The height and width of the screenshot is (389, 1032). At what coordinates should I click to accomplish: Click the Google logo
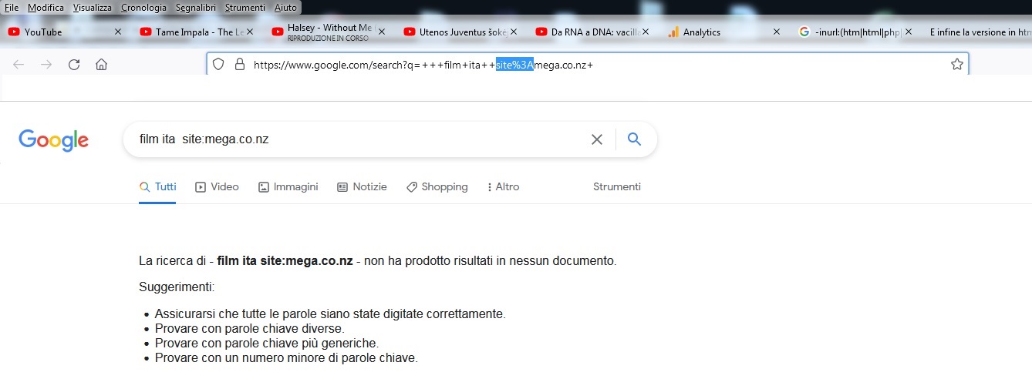[x=53, y=140]
